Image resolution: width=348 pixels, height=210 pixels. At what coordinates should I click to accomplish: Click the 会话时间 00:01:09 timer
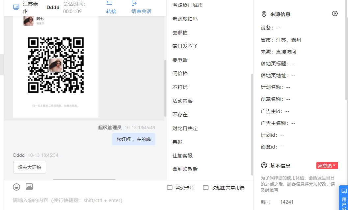(74, 8)
